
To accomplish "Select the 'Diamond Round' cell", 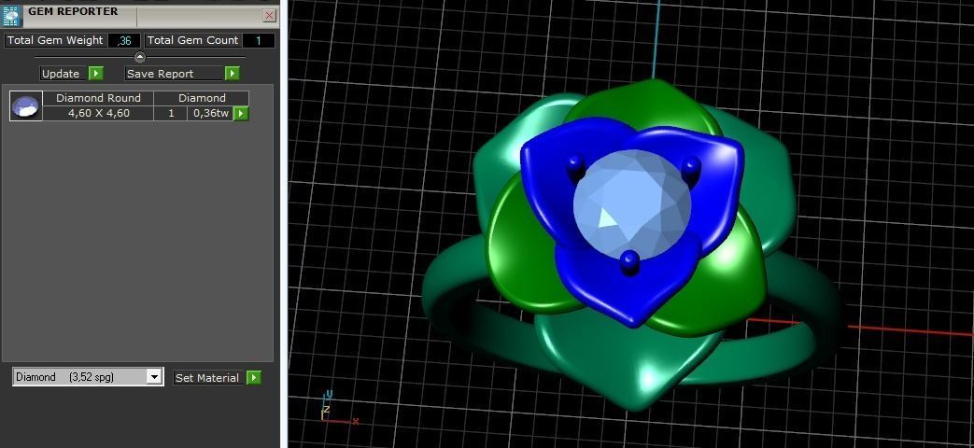I will (x=98, y=98).
